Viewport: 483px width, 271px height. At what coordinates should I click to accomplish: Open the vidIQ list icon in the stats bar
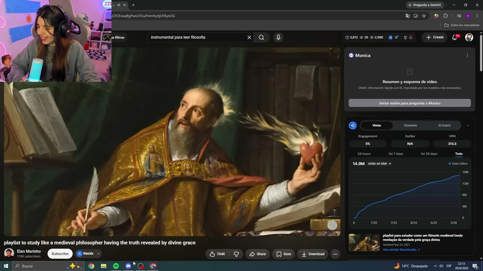(397, 37)
